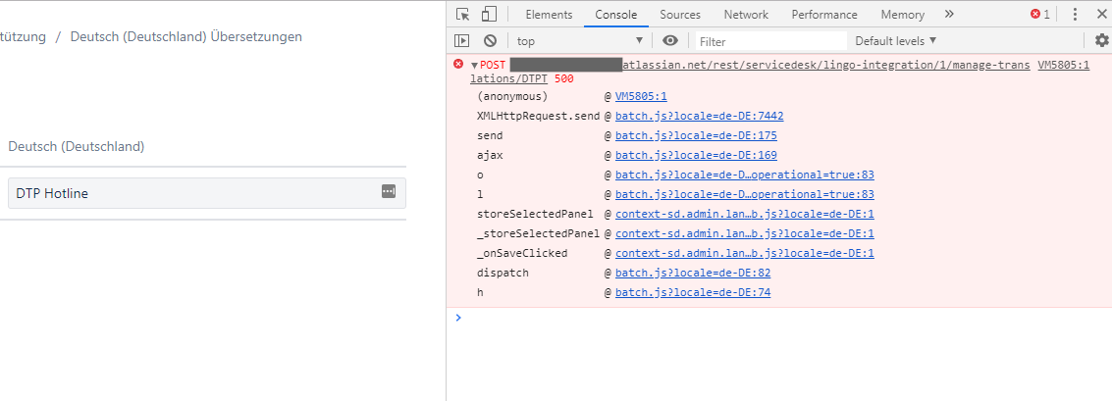Switch to the Network tab
The height and width of the screenshot is (401, 1112).
pyautogui.click(x=746, y=14)
